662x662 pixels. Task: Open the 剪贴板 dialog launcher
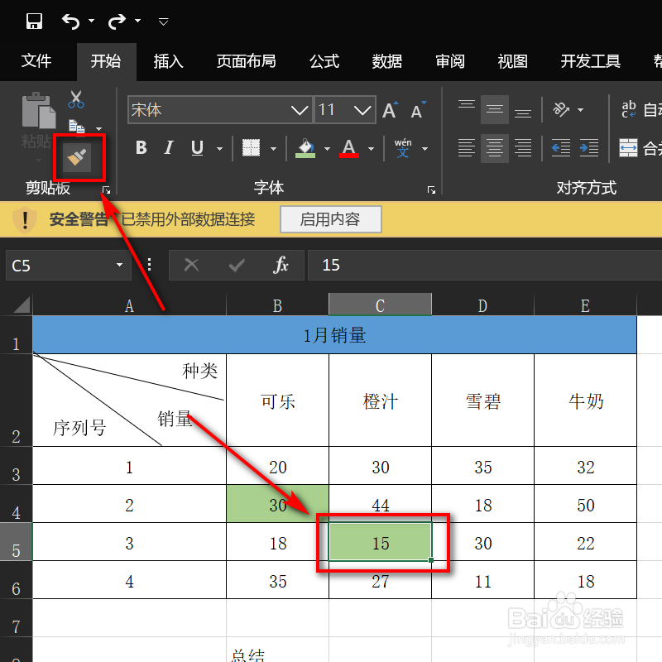(106, 190)
